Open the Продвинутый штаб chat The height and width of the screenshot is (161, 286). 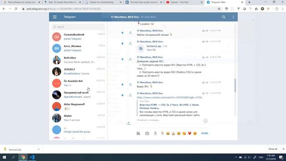tap(78, 95)
